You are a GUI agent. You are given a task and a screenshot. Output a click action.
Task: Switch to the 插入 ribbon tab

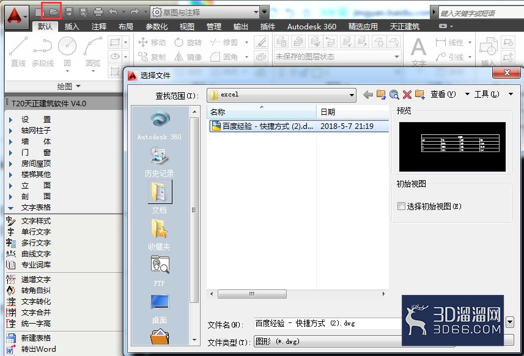pos(72,26)
